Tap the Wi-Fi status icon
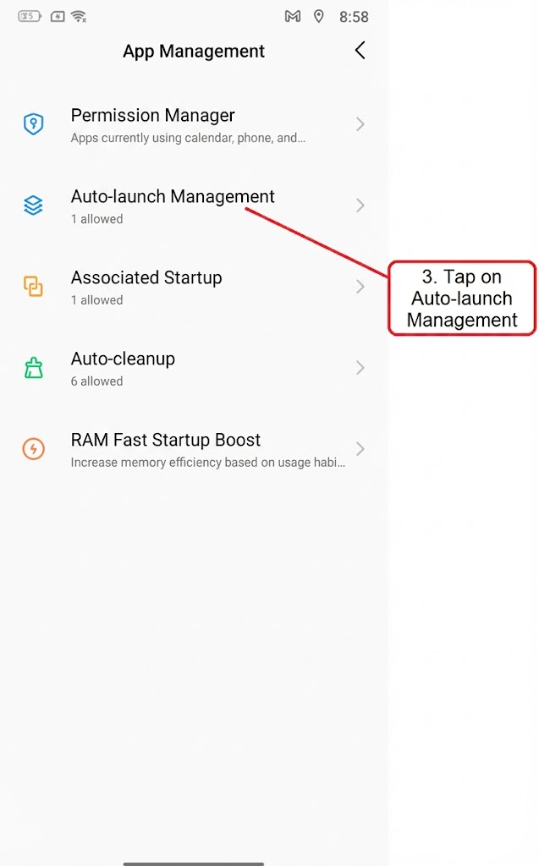 (x=79, y=16)
